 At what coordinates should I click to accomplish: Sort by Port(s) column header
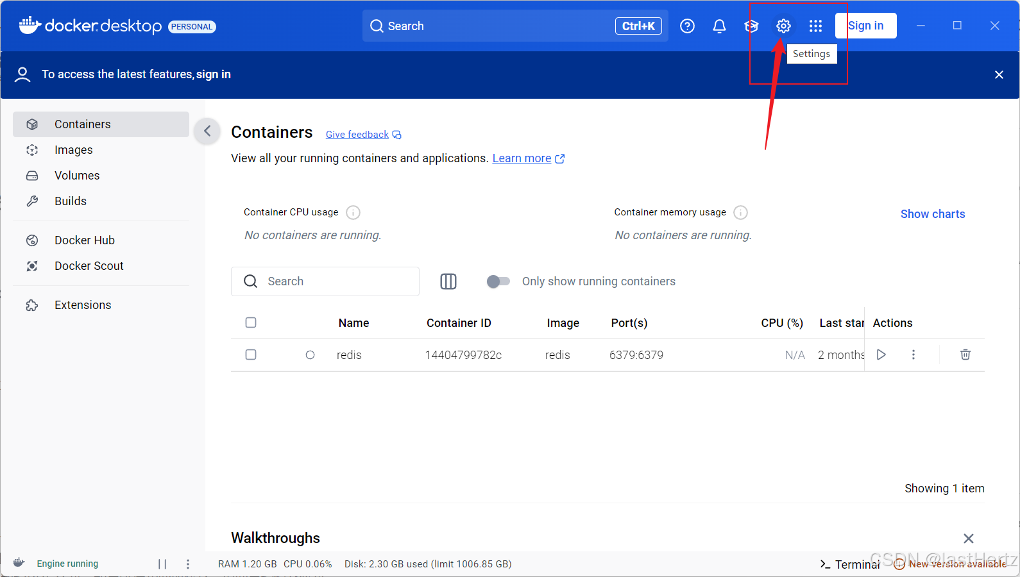629,323
